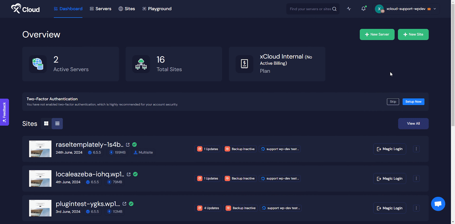Expand the account dropdown chevron
The width and height of the screenshot is (455, 224).
coord(435,9)
